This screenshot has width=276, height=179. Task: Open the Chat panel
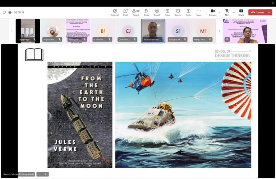point(125,12)
